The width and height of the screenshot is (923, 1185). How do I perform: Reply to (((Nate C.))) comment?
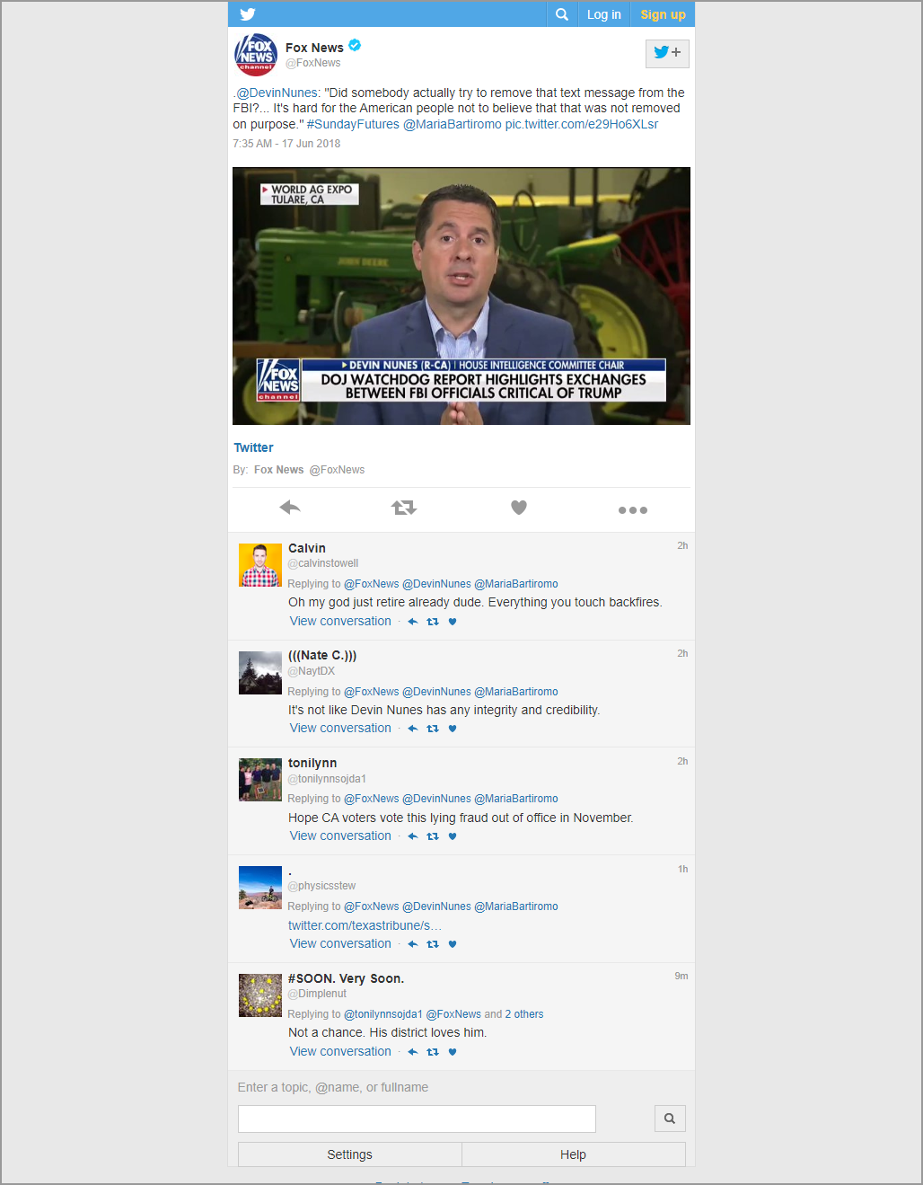point(413,729)
